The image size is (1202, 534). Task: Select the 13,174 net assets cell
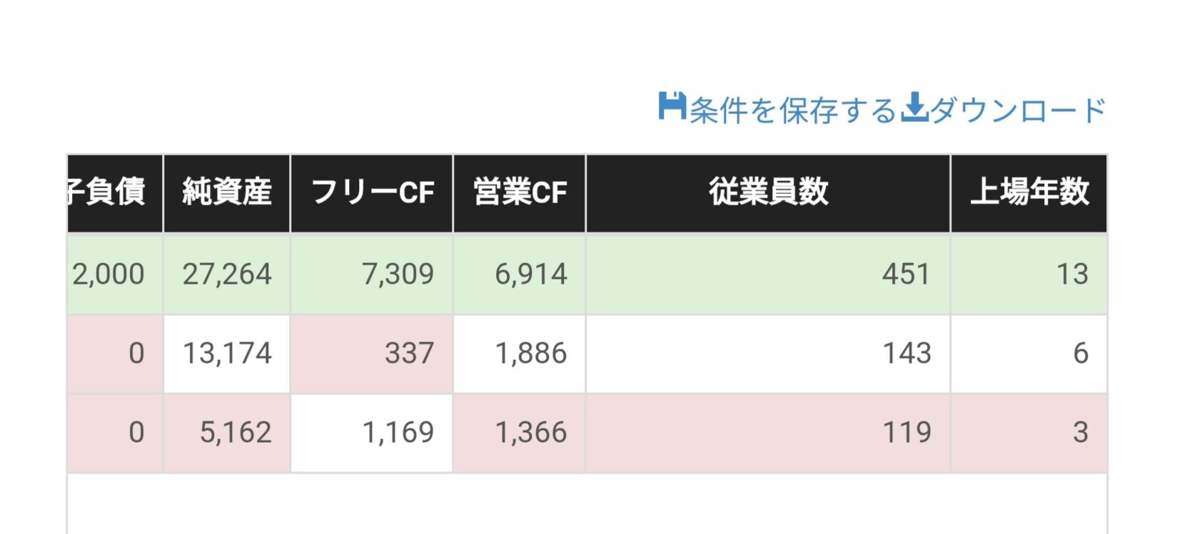tap(227, 354)
